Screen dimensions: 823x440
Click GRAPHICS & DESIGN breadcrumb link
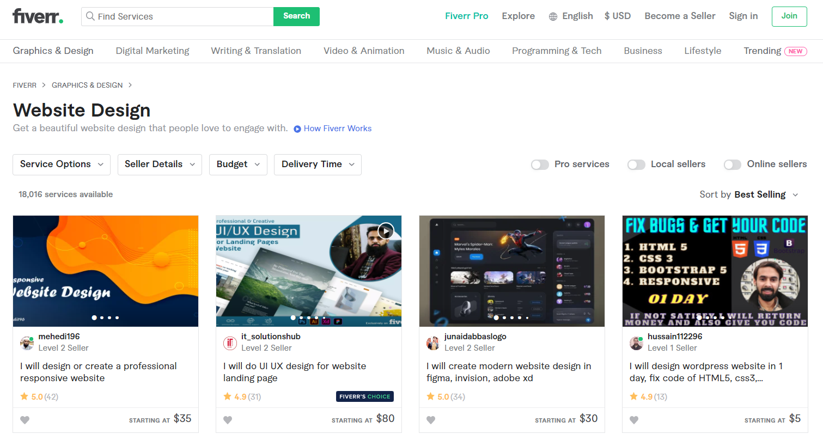click(87, 85)
